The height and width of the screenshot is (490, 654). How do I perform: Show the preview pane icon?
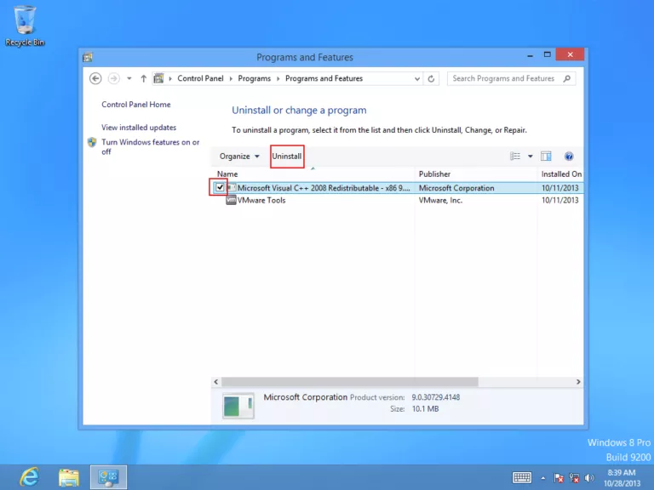(x=546, y=157)
